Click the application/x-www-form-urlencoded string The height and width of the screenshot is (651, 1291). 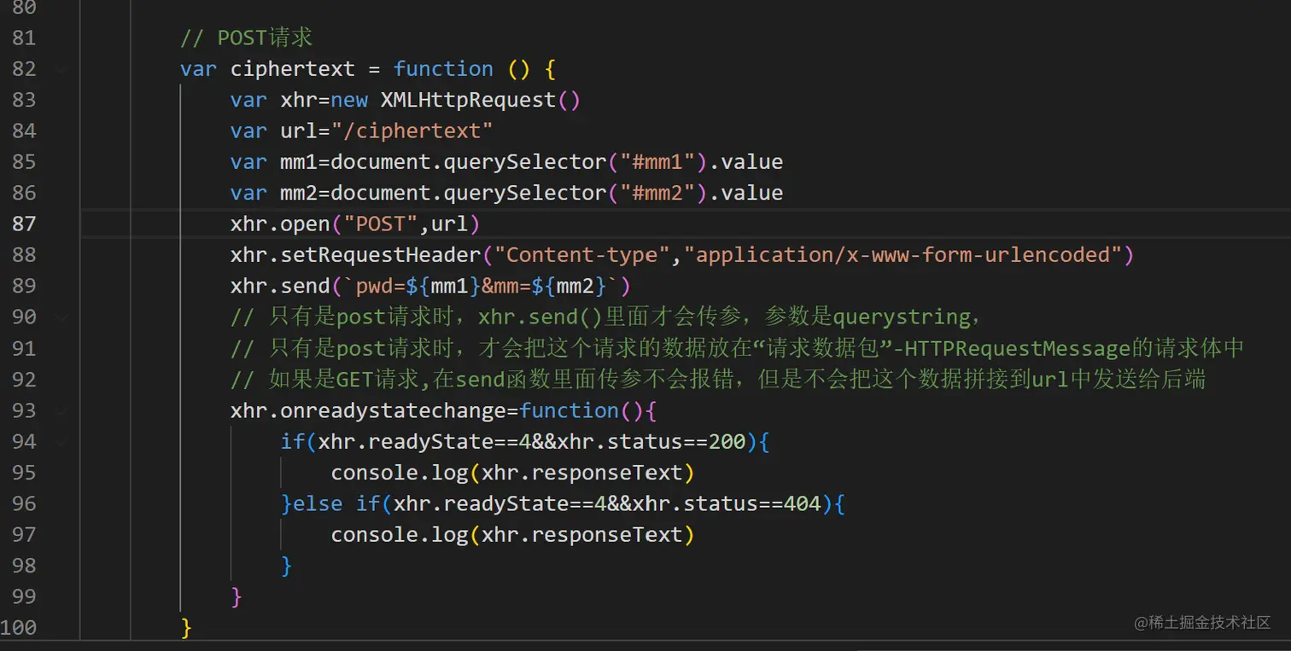[908, 254]
